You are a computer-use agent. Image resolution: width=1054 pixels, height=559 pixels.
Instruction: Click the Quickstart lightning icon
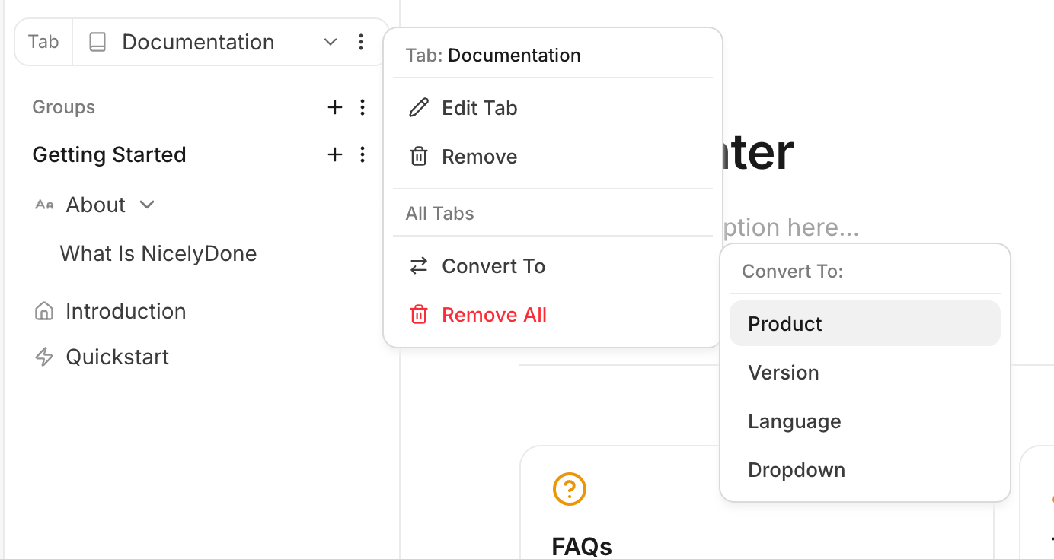point(44,357)
